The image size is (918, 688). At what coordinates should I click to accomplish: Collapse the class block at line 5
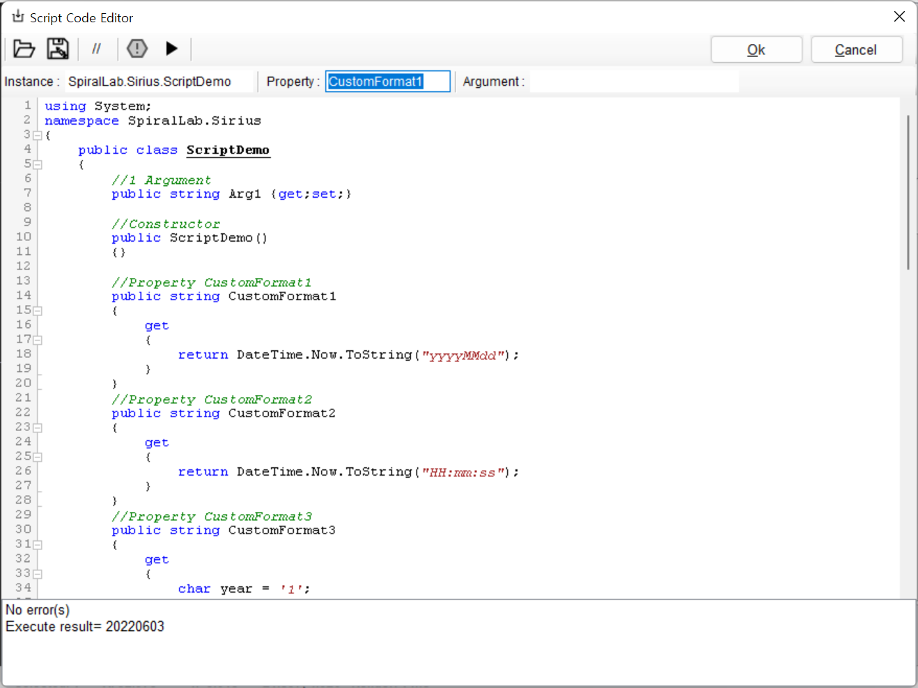click(x=38, y=165)
